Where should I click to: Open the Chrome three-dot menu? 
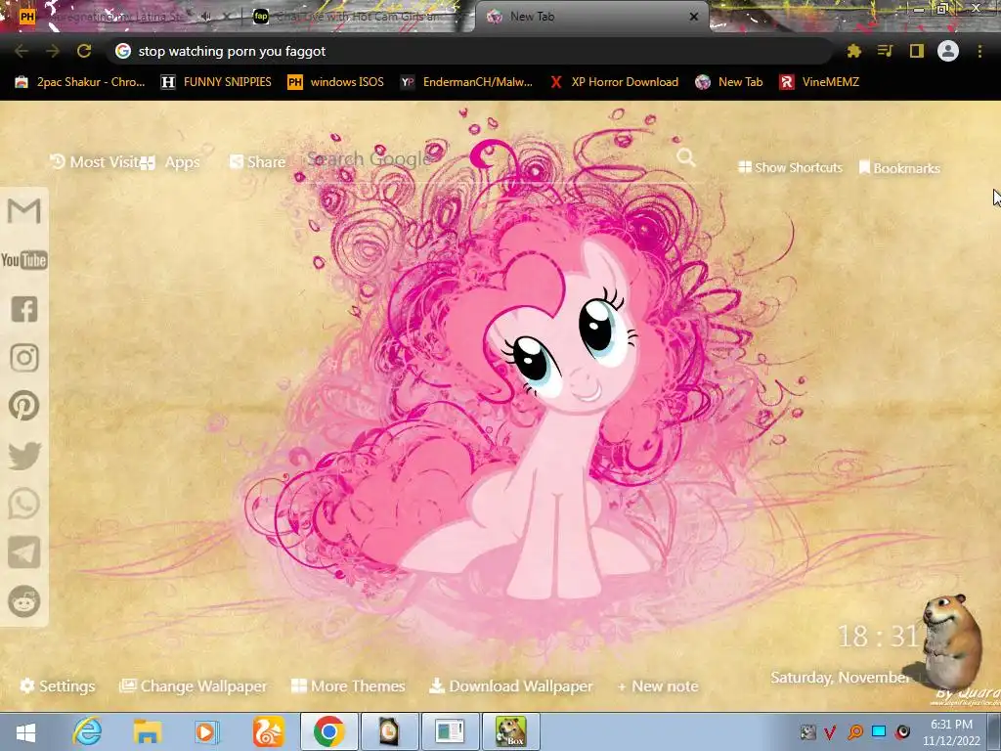979,51
